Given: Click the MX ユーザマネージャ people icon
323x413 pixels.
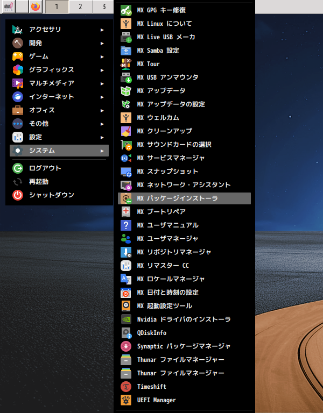Looking at the screenshot, I should click(x=126, y=239).
